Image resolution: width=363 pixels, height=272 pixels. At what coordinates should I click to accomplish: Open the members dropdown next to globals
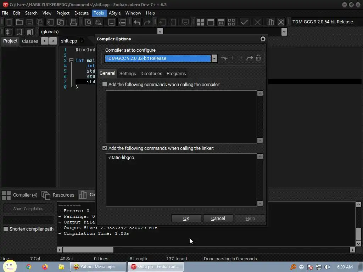[284, 32]
